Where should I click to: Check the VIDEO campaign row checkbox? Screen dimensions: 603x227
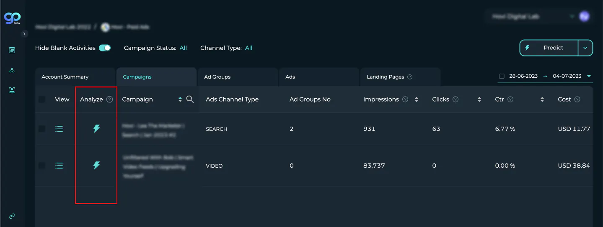[x=42, y=166]
